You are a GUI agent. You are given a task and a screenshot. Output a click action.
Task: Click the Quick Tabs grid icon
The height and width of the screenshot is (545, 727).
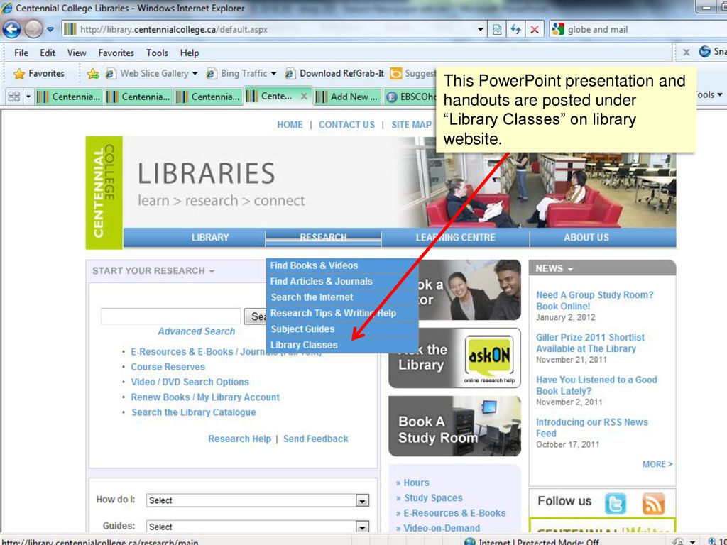(14, 97)
